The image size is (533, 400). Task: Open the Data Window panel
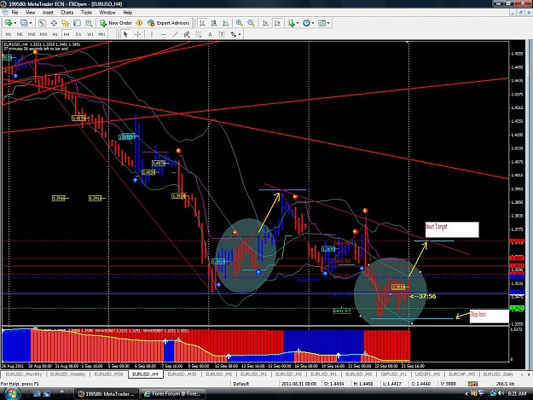pos(54,23)
